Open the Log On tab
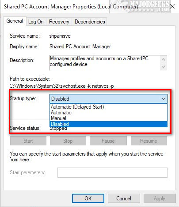 tap(36, 22)
